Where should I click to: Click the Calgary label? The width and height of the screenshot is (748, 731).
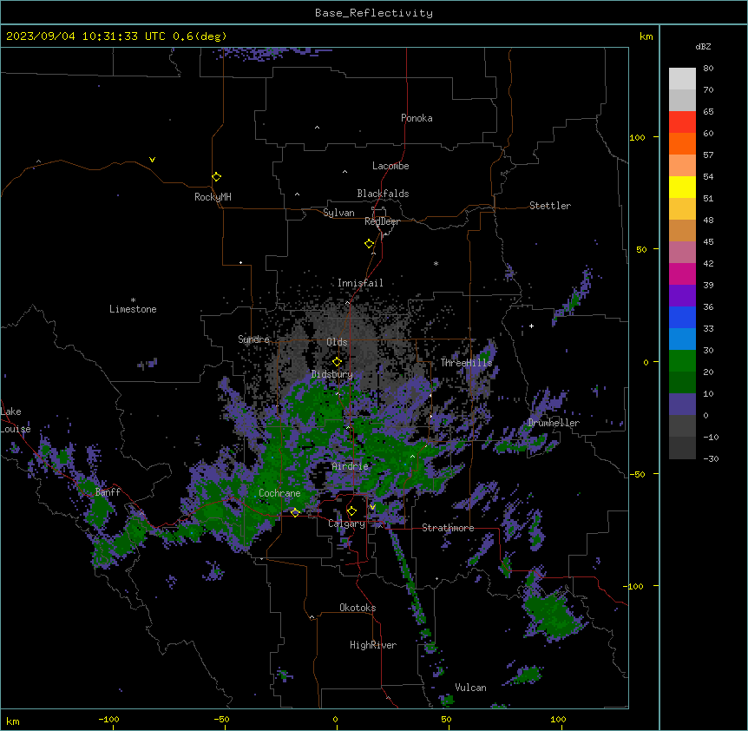pyautogui.click(x=346, y=524)
